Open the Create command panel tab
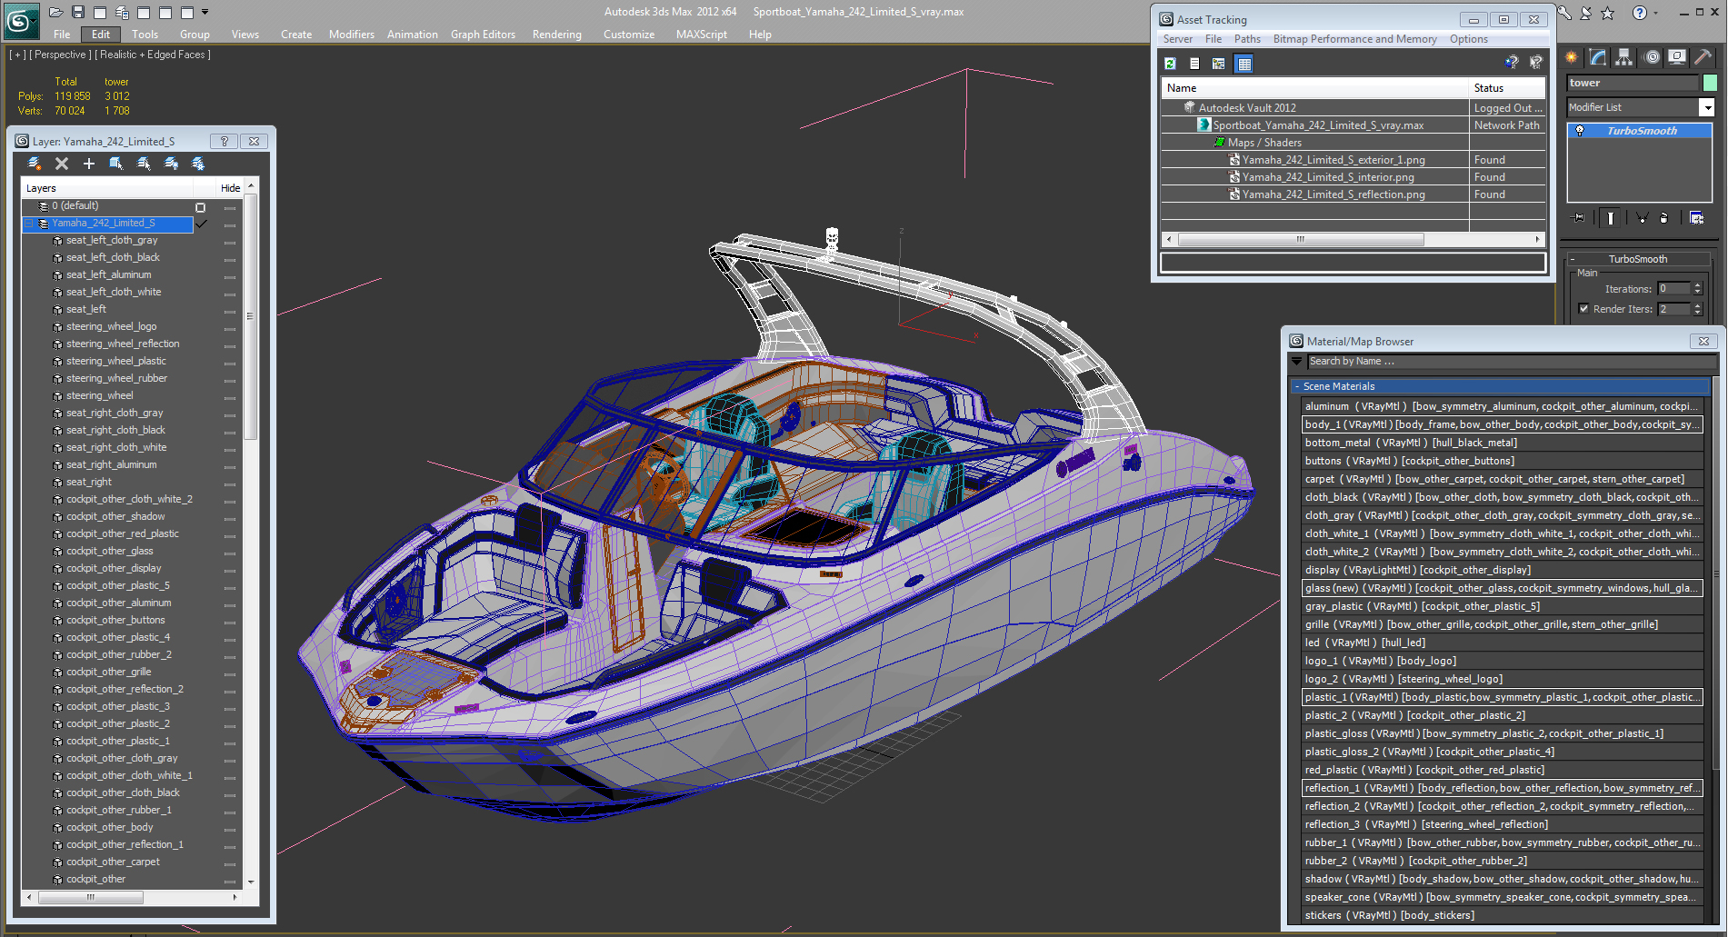Image resolution: width=1728 pixels, height=937 pixels. 1572,57
